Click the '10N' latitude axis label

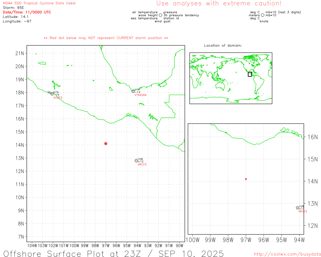pos(20,197)
